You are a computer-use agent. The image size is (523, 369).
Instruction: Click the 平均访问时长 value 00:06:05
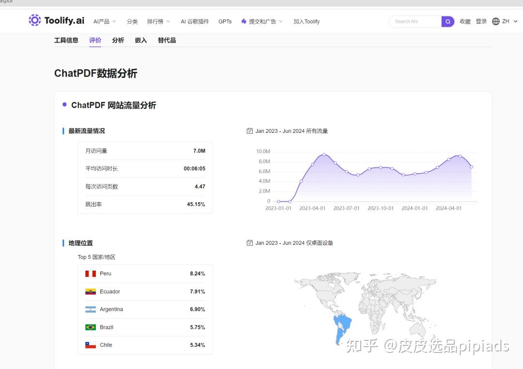coord(195,169)
